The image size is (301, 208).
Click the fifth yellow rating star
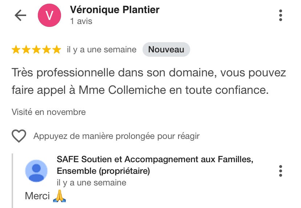(57, 50)
